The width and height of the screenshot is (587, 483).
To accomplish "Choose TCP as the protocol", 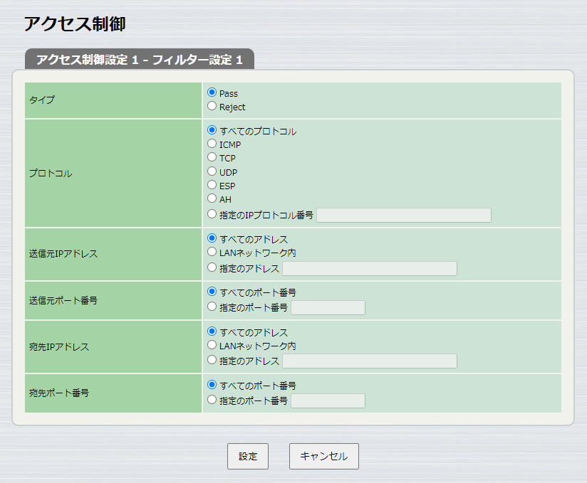I will click(212, 156).
